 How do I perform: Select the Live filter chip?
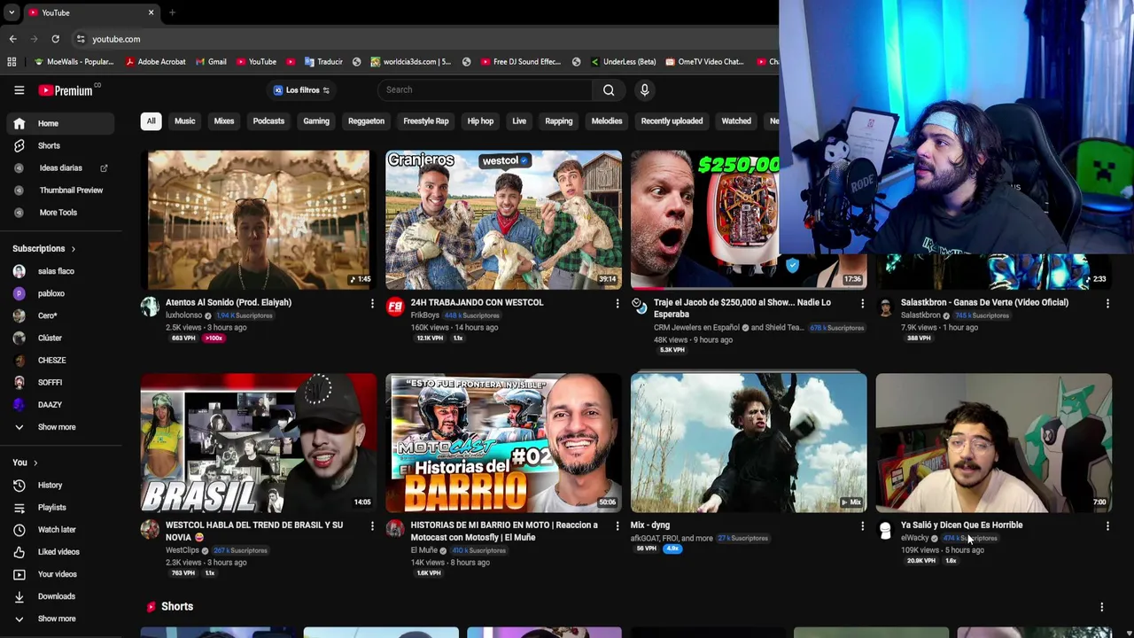point(519,121)
